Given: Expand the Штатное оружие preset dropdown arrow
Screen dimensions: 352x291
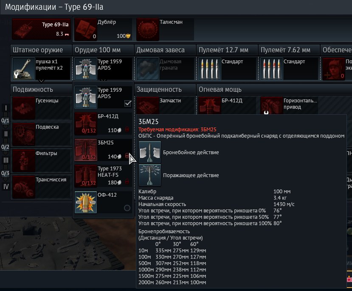Looking at the screenshot, I should [x=41, y=81].
